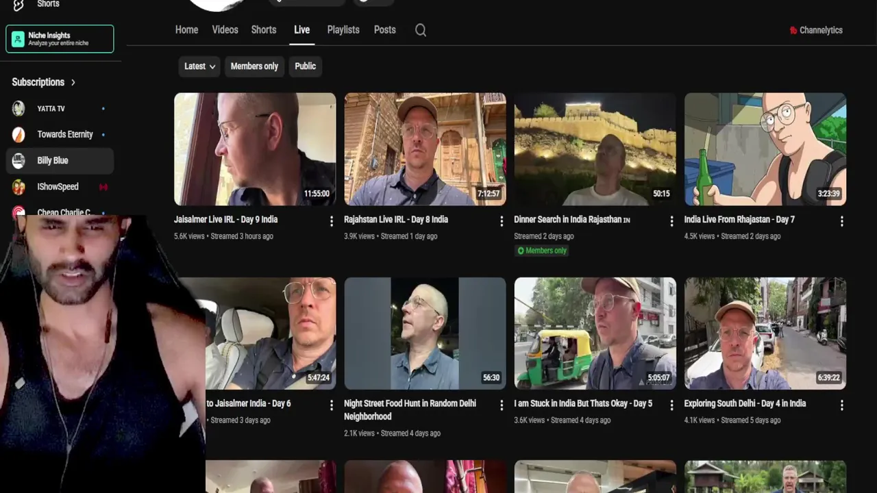Play the 56:30 night street thumbnail
Screen dimensions: 877x493
coord(425,333)
